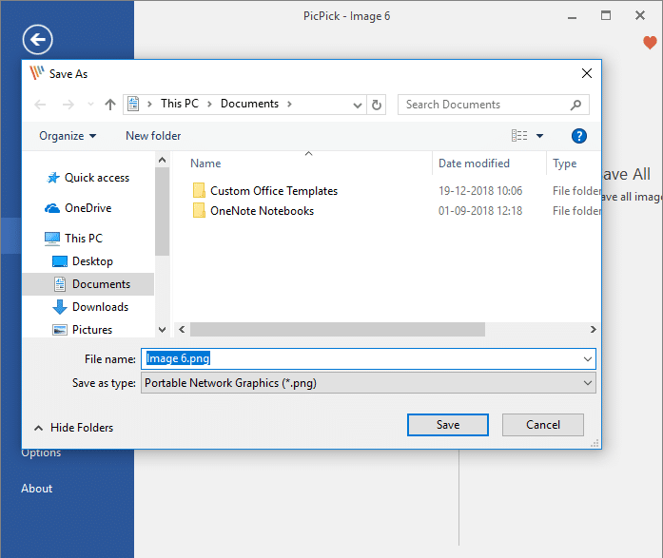Open Downloads folder in navigation pane
Screen dimensions: 663x558
coord(100,307)
